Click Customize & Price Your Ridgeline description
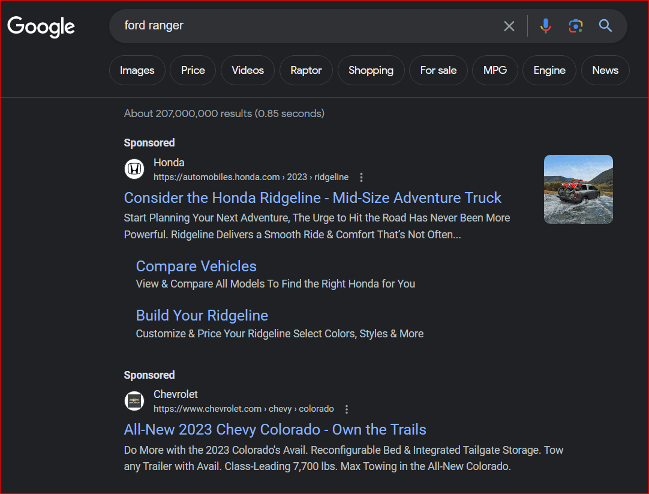The width and height of the screenshot is (649, 494). [280, 334]
